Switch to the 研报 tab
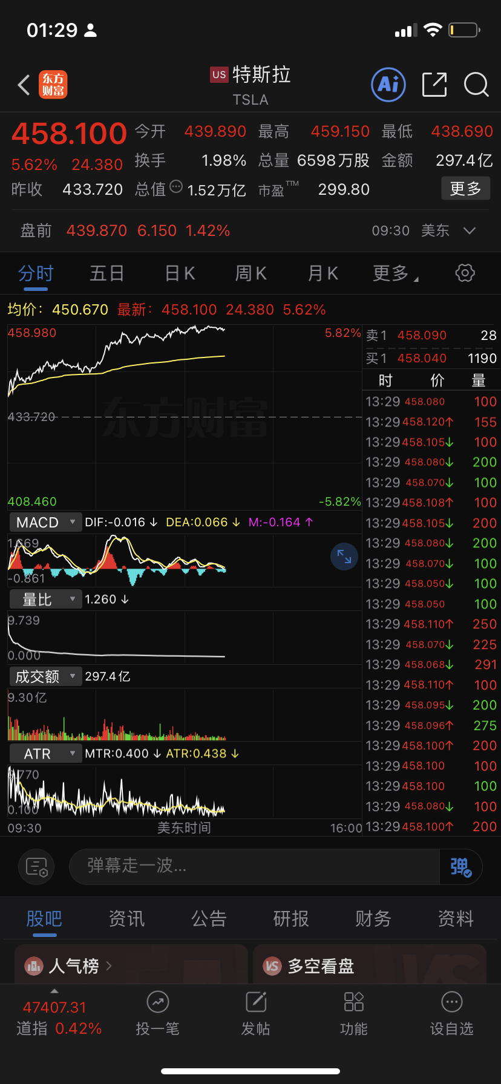501x1084 pixels. (291, 919)
